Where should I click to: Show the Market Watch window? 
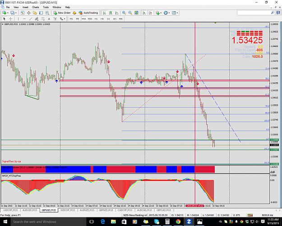[x=22, y=13]
